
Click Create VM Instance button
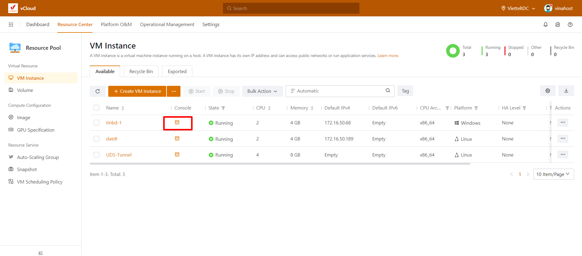click(x=137, y=91)
